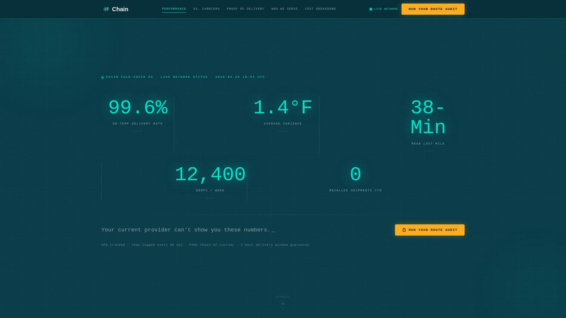Image resolution: width=566 pixels, height=318 pixels.
Task: Click the pulsing dot beside CHAIN COLD-CHAIN OS
Action: (x=102, y=77)
